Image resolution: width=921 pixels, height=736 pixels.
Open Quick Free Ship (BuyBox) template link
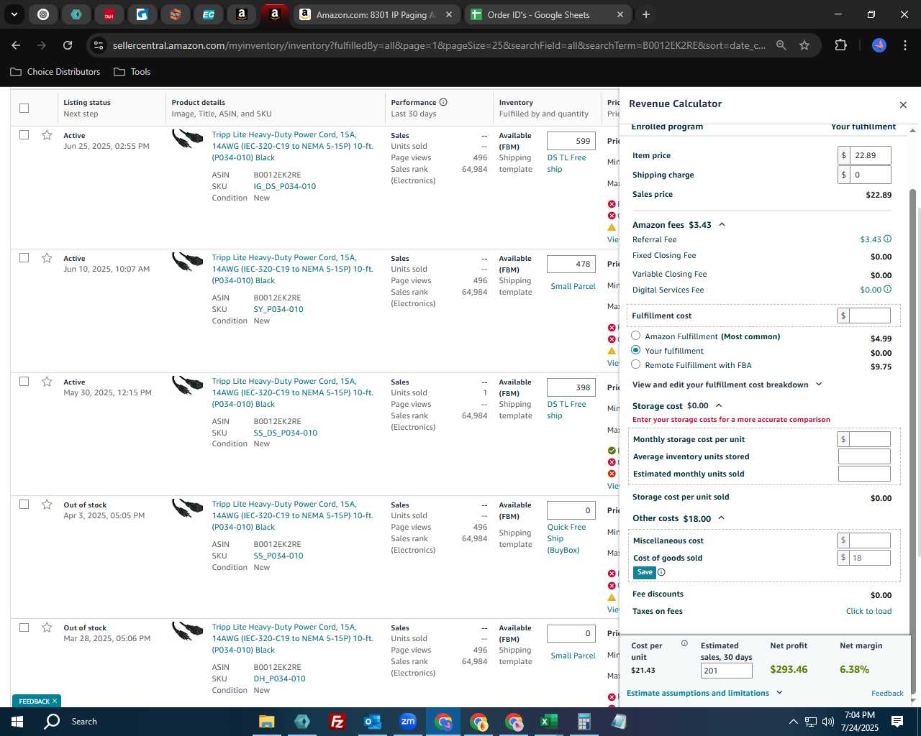point(566,538)
